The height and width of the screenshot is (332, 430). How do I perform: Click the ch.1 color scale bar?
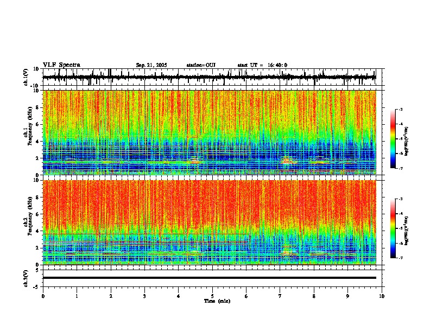pyautogui.click(x=393, y=139)
